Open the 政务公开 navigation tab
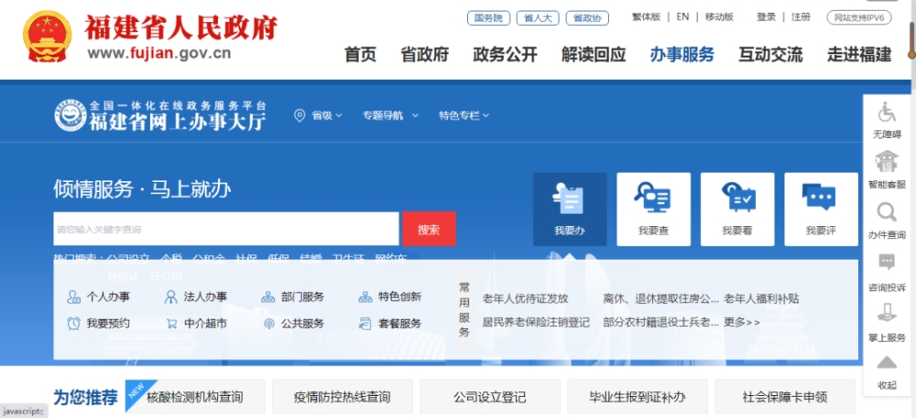 (x=505, y=54)
